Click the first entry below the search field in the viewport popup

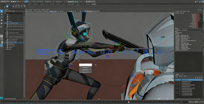pos(86,67)
